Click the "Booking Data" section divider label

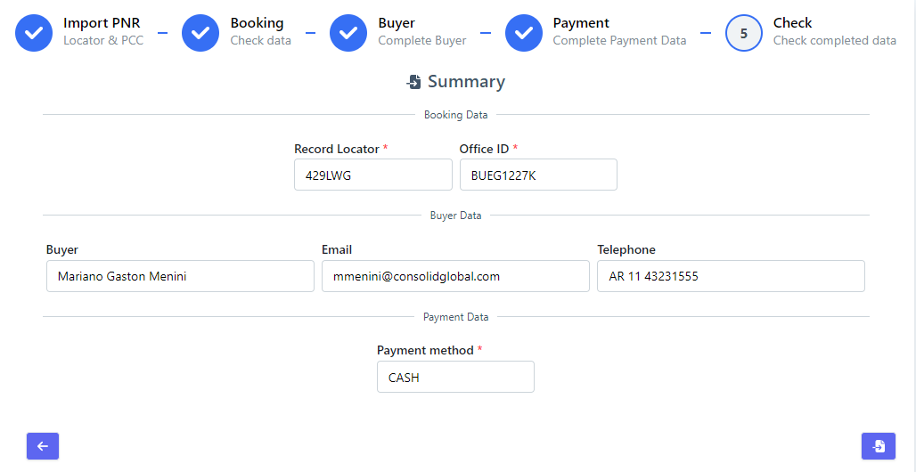[x=455, y=115]
